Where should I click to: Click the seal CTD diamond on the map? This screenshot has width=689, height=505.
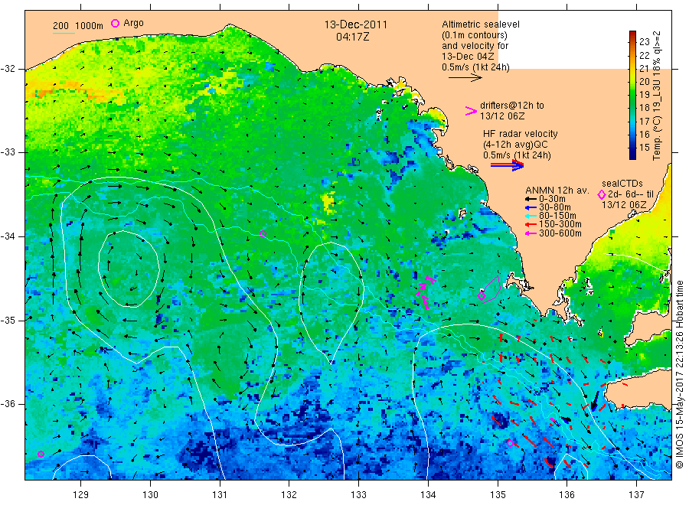click(x=482, y=296)
